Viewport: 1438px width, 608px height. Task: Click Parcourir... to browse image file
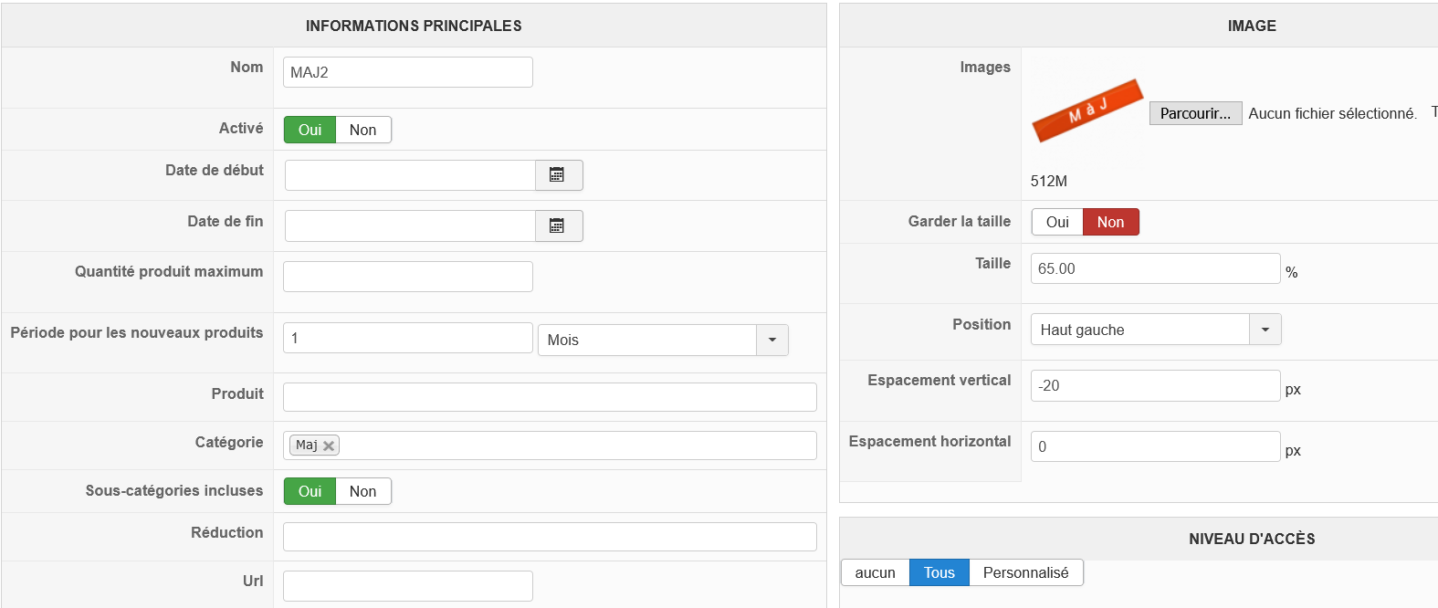pos(1195,113)
